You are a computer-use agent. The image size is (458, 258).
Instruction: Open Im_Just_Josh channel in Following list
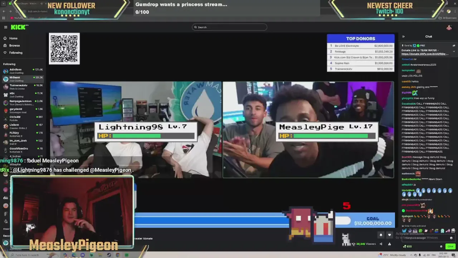point(23,142)
